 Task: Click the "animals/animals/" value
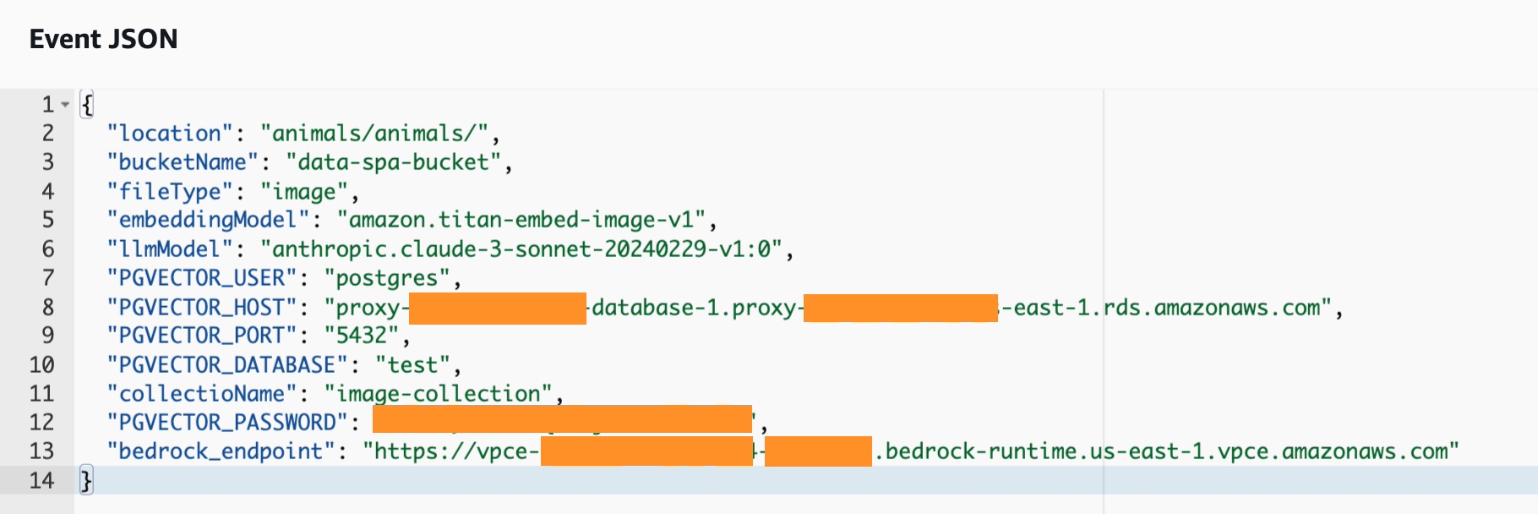pyautogui.click(x=374, y=134)
